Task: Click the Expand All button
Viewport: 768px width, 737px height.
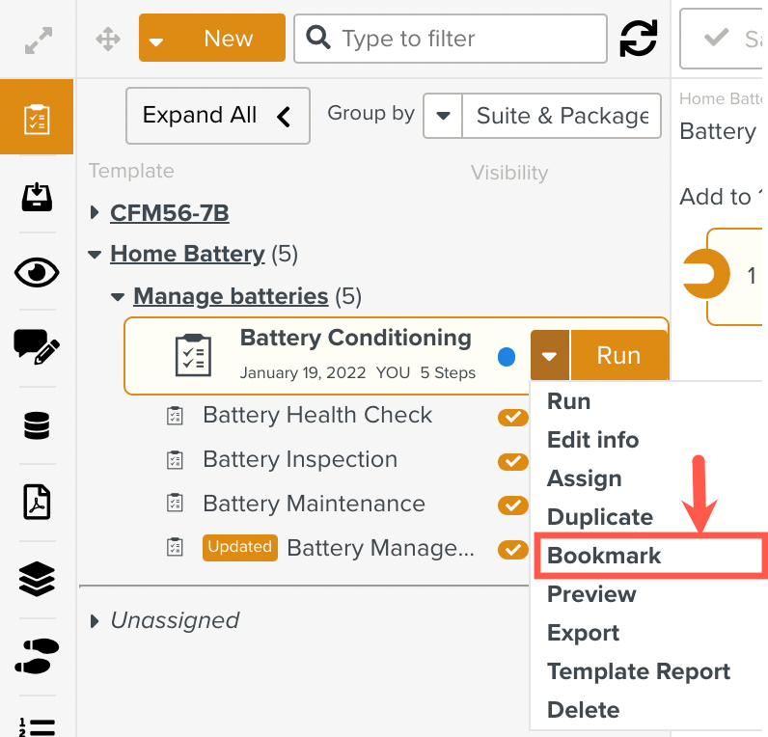Action: coord(217,116)
